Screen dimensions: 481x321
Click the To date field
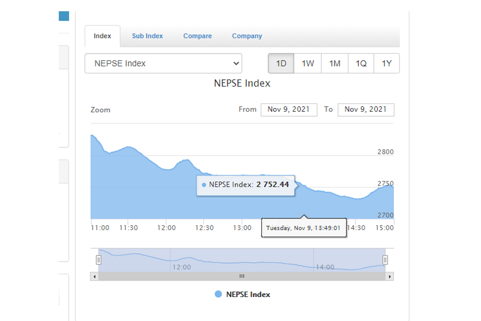tap(366, 110)
